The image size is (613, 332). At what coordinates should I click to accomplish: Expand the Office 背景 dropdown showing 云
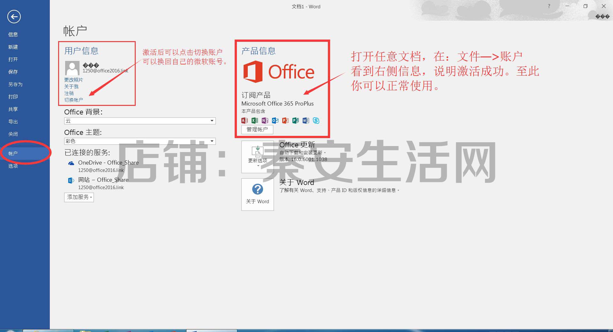140,121
